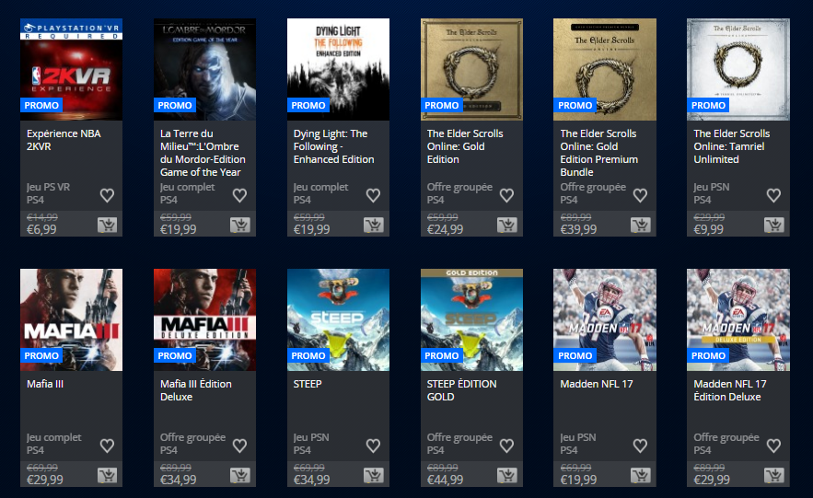This screenshot has width=813, height=498.
Task: Toggle wishlist heart for STEEP
Action: [373, 446]
